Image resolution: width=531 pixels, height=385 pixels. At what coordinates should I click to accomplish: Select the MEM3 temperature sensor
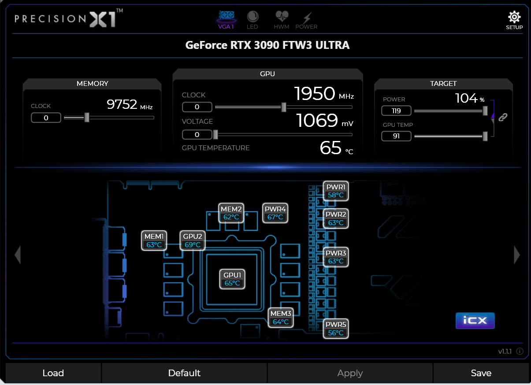pos(281,318)
